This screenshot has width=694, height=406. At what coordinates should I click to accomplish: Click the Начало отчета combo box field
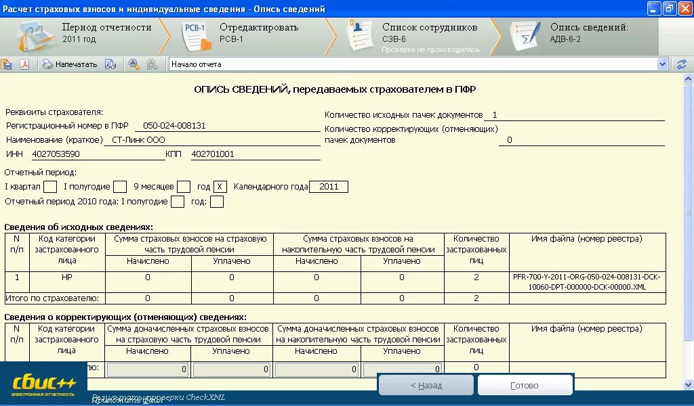(417, 64)
